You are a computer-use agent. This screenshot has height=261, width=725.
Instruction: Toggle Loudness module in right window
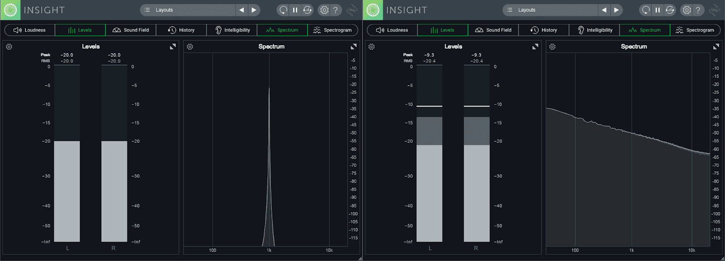click(392, 30)
